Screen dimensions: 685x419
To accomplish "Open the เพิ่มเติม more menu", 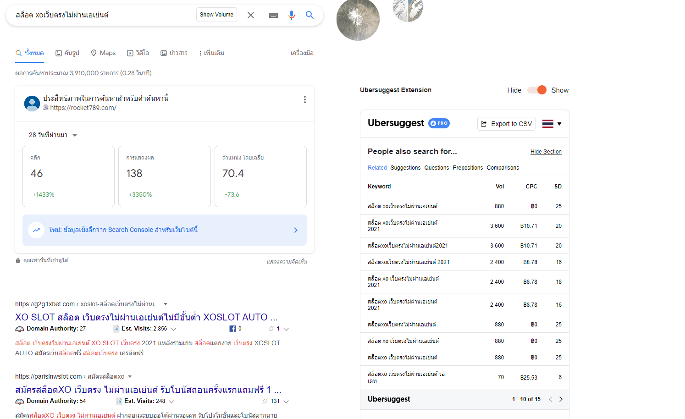I will click(211, 53).
